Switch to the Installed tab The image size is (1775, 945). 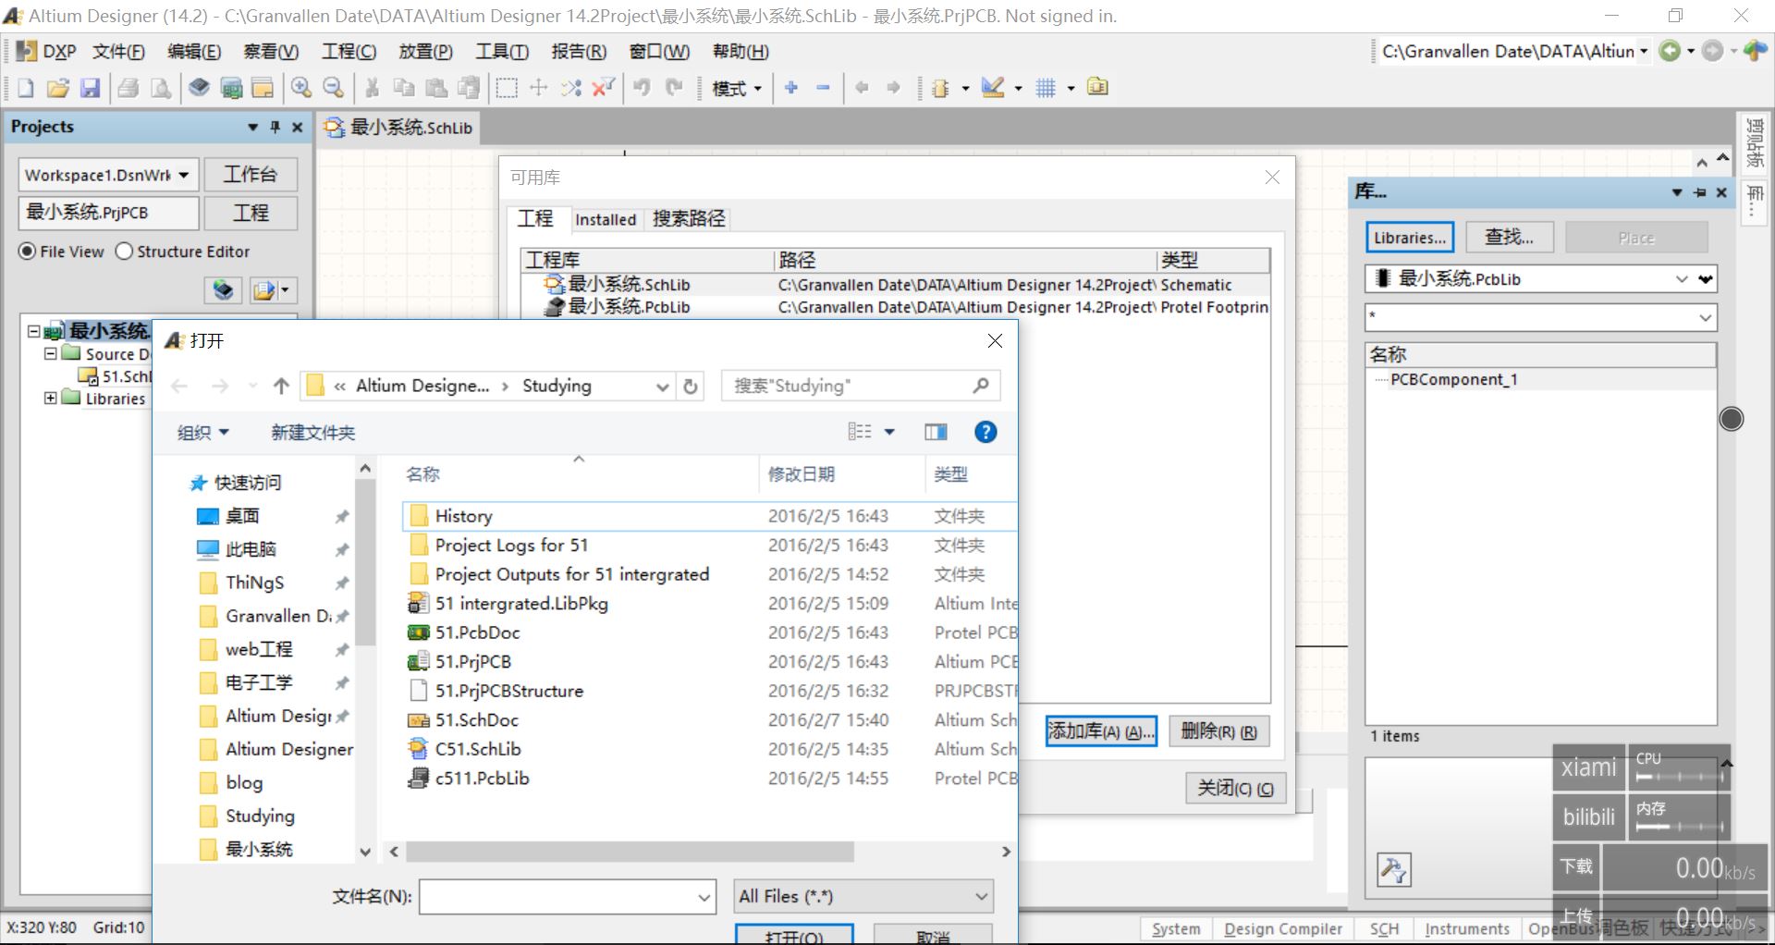click(606, 219)
